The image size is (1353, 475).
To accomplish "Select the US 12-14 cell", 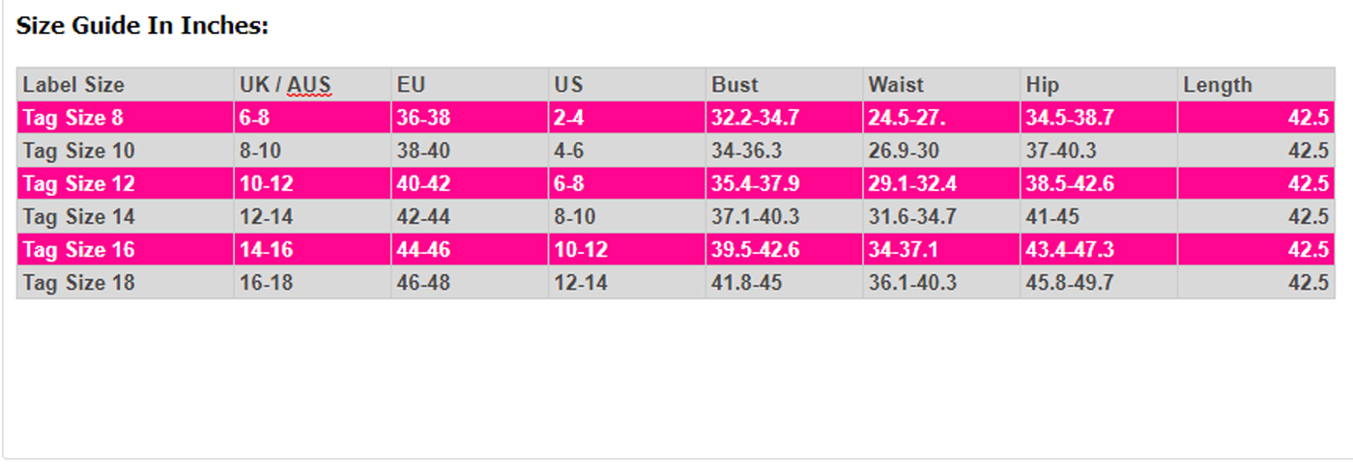I will pyautogui.click(x=627, y=282).
